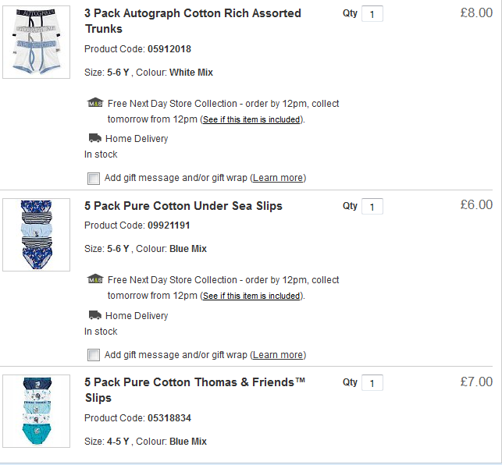Click 'Learn more' about gift wrap for Autograph Trunks
The width and height of the screenshot is (502, 465).
278,178
